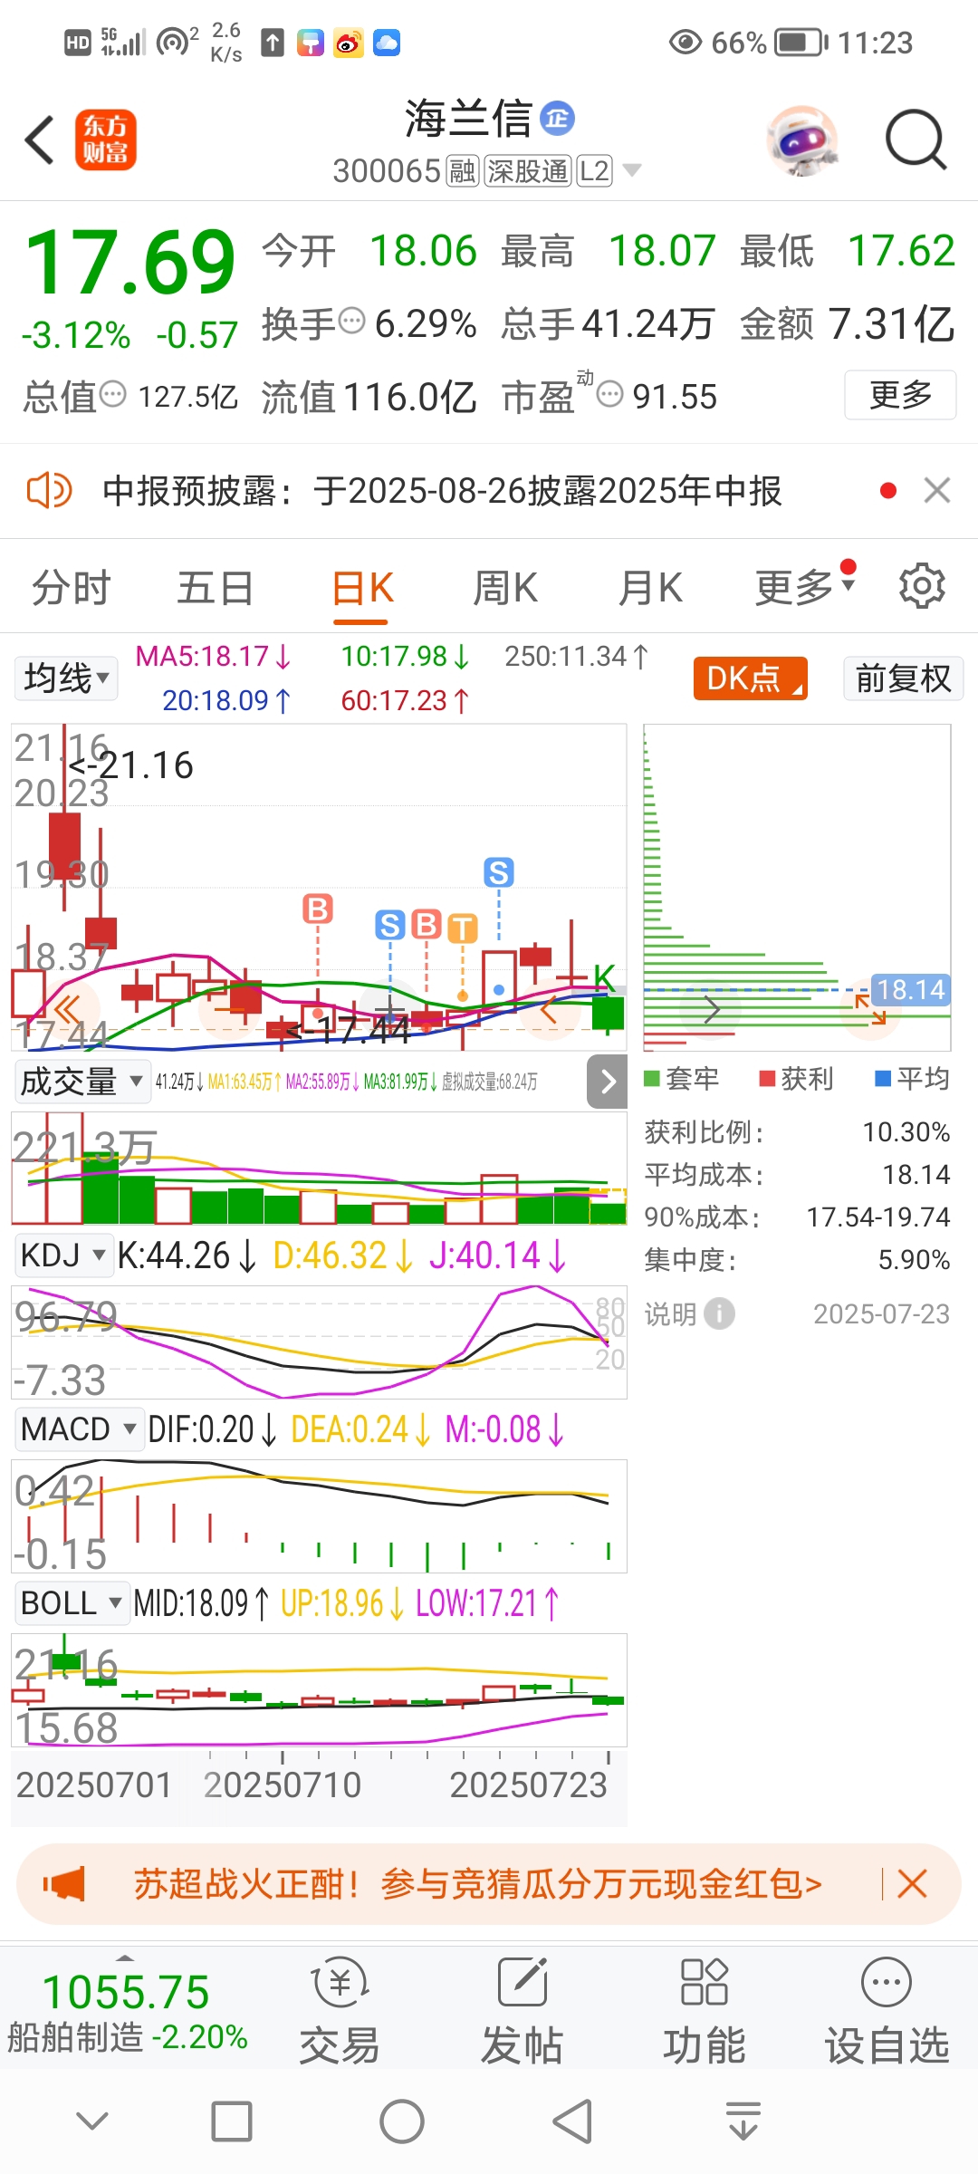The width and height of the screenshot is (978, 2174).
Task: Tap the back arrow icon
Action: tap(39, 140)
